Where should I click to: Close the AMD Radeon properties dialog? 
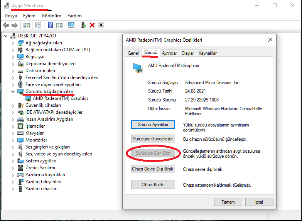point(270,40)
